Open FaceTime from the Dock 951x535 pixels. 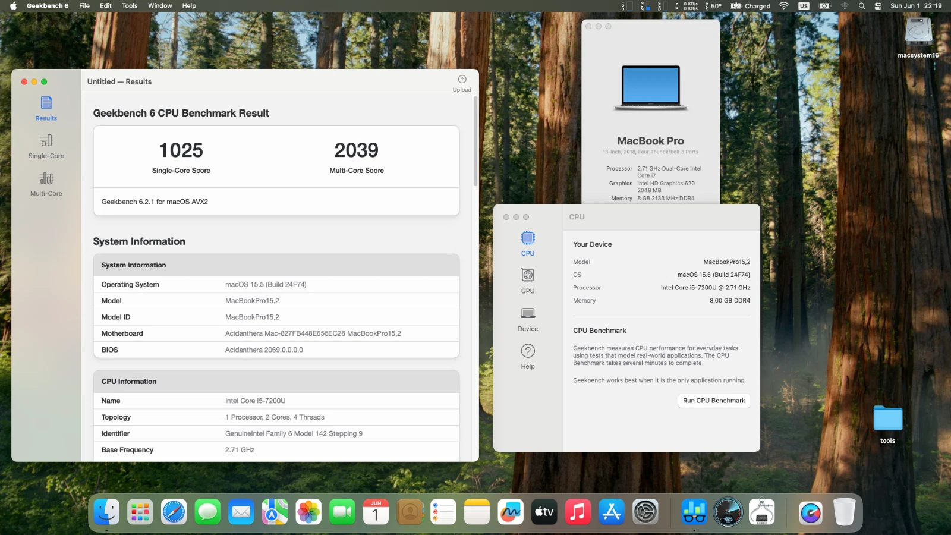point(342,512)
